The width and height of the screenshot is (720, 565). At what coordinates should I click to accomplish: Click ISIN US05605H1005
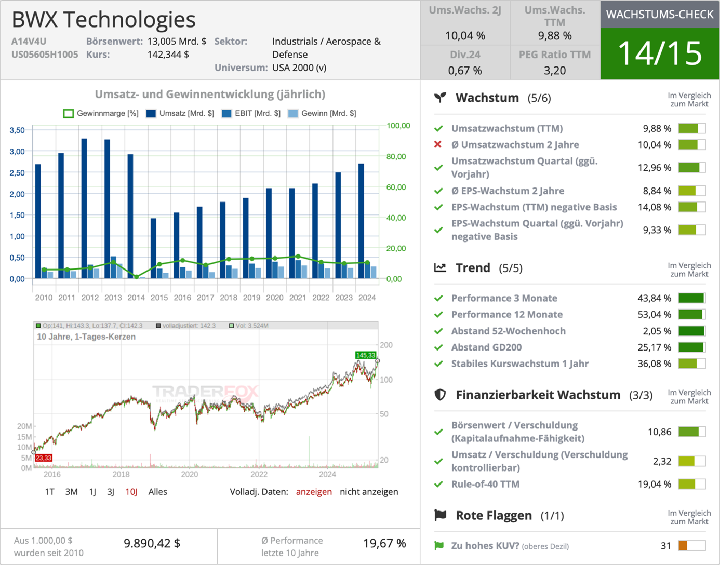pyautogui.click(x=45, y=55)
